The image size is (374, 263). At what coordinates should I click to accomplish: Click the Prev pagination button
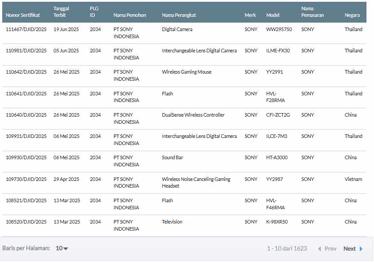330,249
